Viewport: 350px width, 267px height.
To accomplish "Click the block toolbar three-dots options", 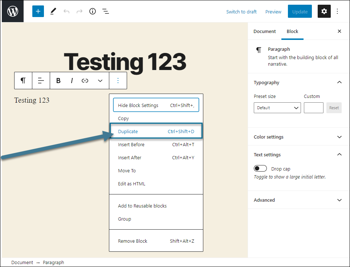I will tap(118, 81).
